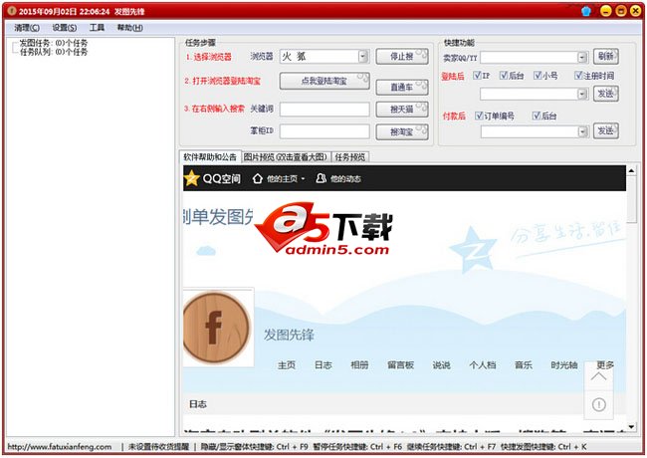The width and height of the screenshot is (647, 458).
Task: Click 未设置待收货提醒 in status bar
Action: click(158, 446)
